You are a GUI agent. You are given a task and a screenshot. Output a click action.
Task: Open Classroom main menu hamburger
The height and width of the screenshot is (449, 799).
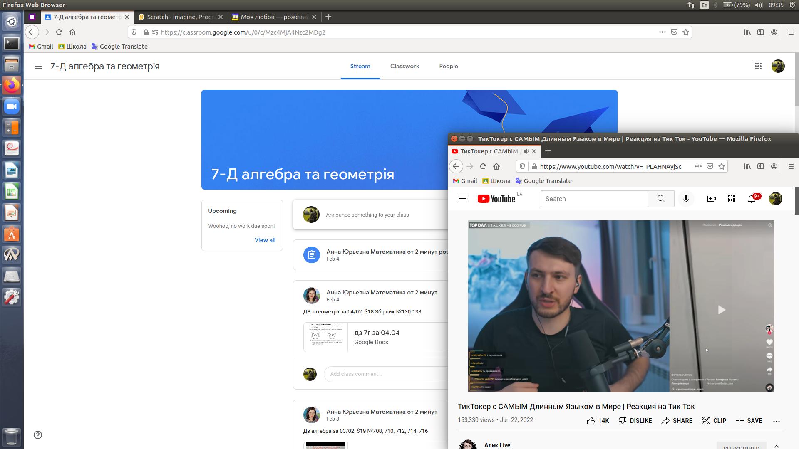tap(39, 66)
